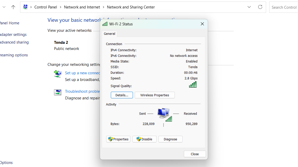Focus the Search Control Panel field
This screenshot has width=298, height=167.
(x=284, y=7)
